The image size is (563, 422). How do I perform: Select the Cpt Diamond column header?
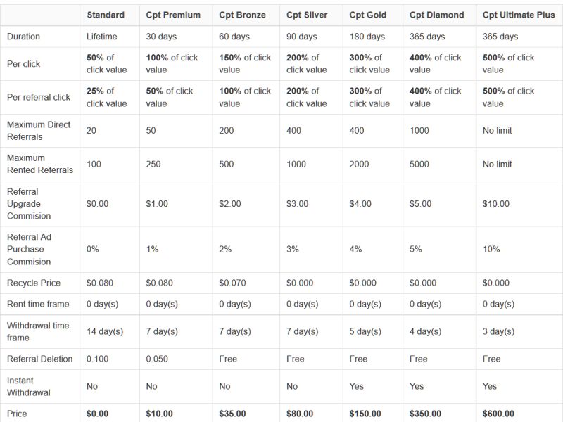point(436,15)
